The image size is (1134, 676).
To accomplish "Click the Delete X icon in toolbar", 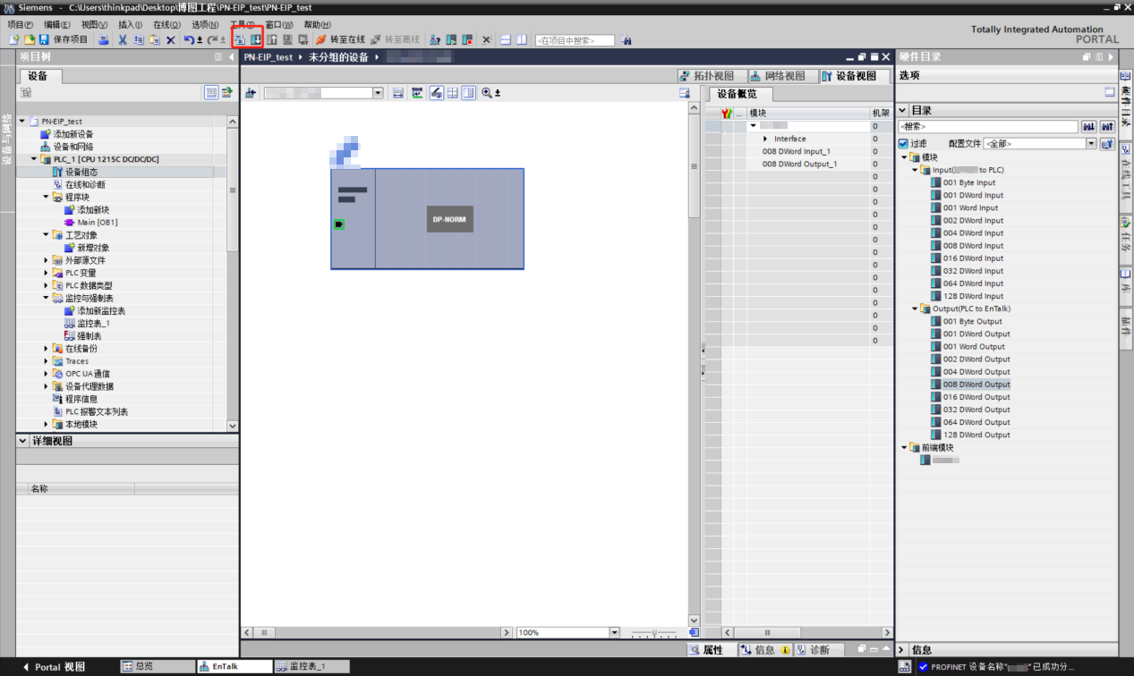I will pyautogui.click(x=170, y=40).
